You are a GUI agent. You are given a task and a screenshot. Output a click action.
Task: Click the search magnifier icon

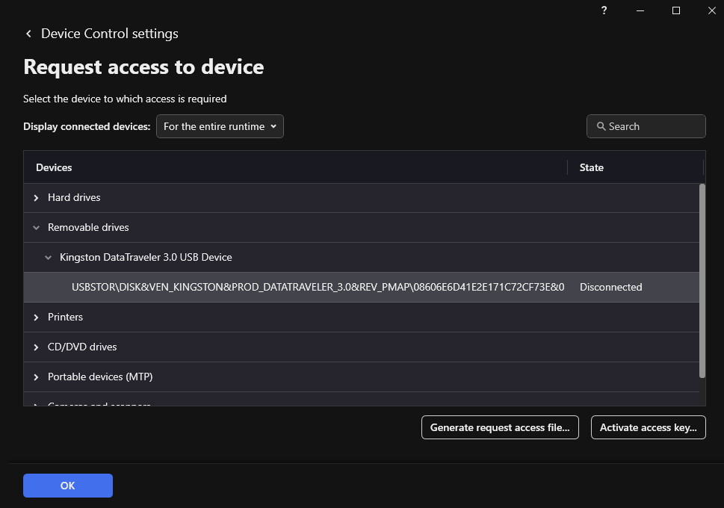(x=601, y=127)
